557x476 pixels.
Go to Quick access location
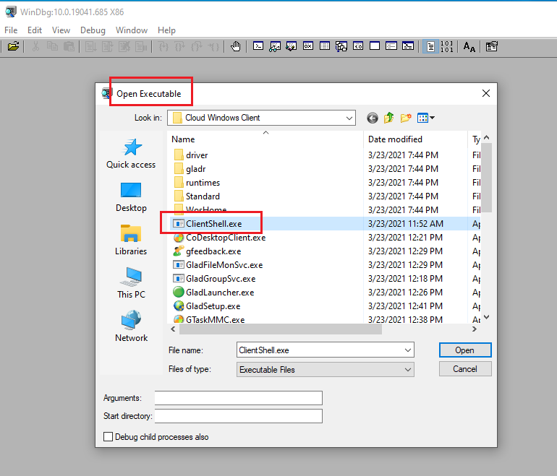coord(131,153)
